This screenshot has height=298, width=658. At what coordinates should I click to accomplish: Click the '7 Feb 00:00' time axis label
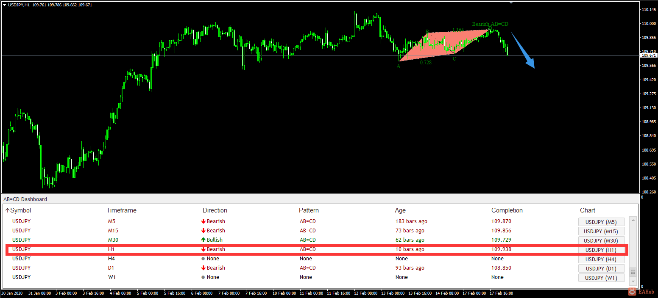click(x=229, y=293)
